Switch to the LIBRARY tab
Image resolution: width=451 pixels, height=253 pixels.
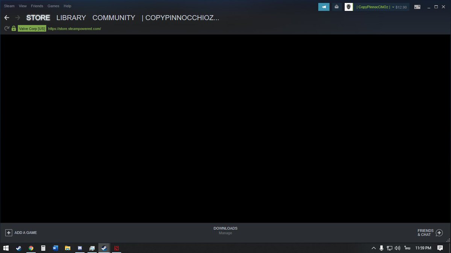pos(71,18)
